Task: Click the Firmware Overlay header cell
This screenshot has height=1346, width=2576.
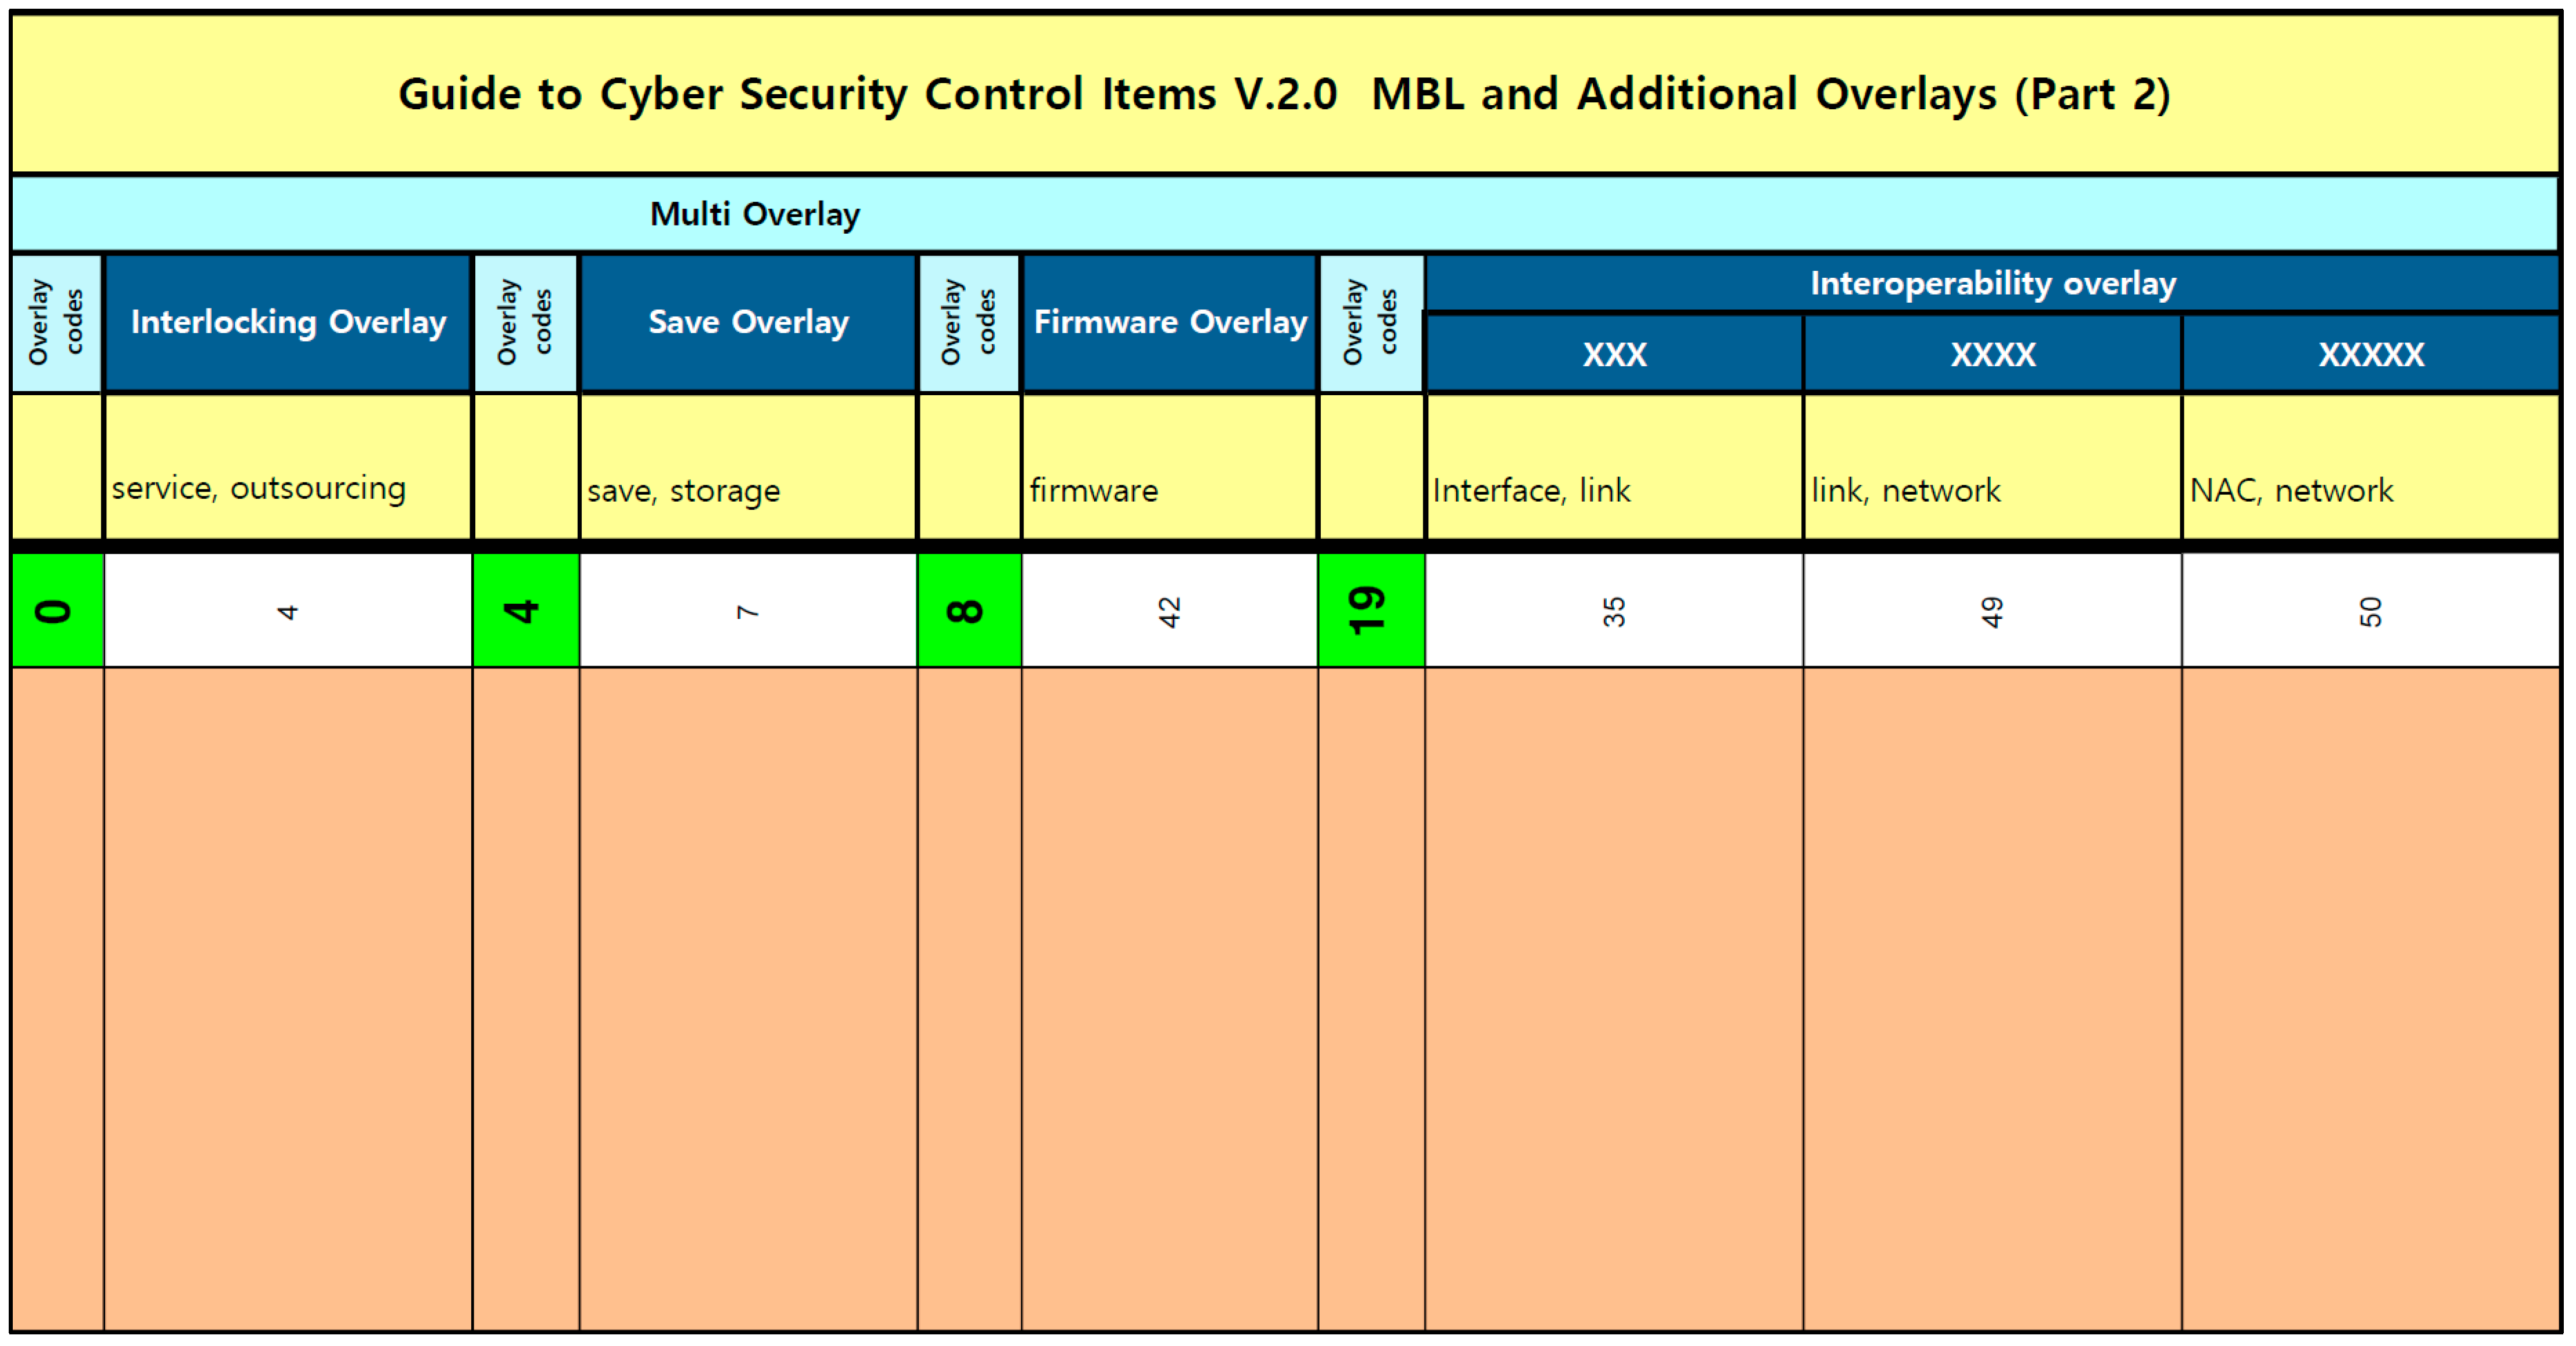Action: coord(1169,322)
